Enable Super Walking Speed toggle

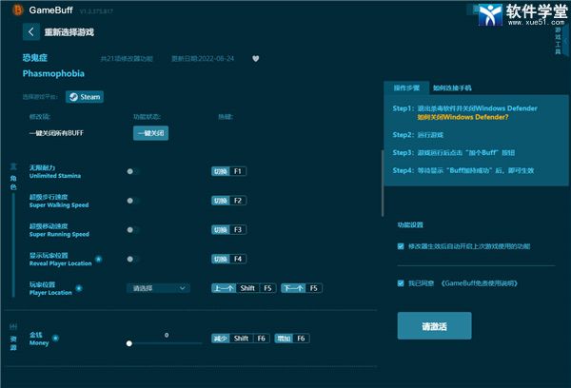[x=132, y=201]
